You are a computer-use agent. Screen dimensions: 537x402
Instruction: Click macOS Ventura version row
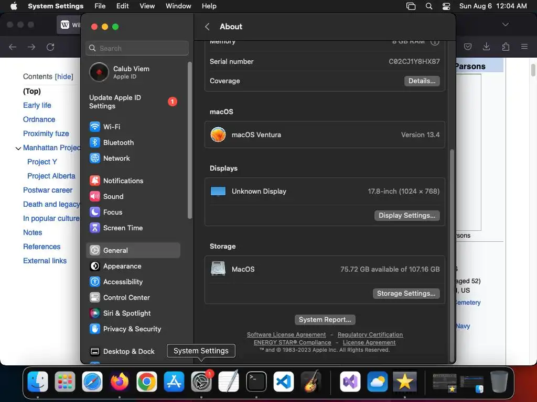pyautogui.click(x=325, y=135)
